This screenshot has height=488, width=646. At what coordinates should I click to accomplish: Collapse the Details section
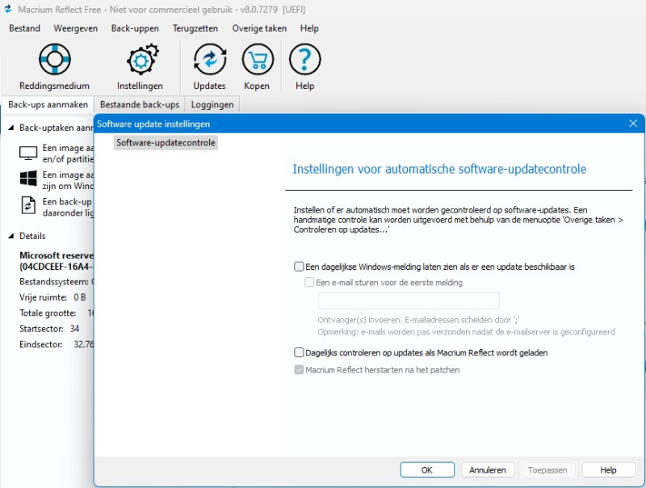(x=11, y=236)
